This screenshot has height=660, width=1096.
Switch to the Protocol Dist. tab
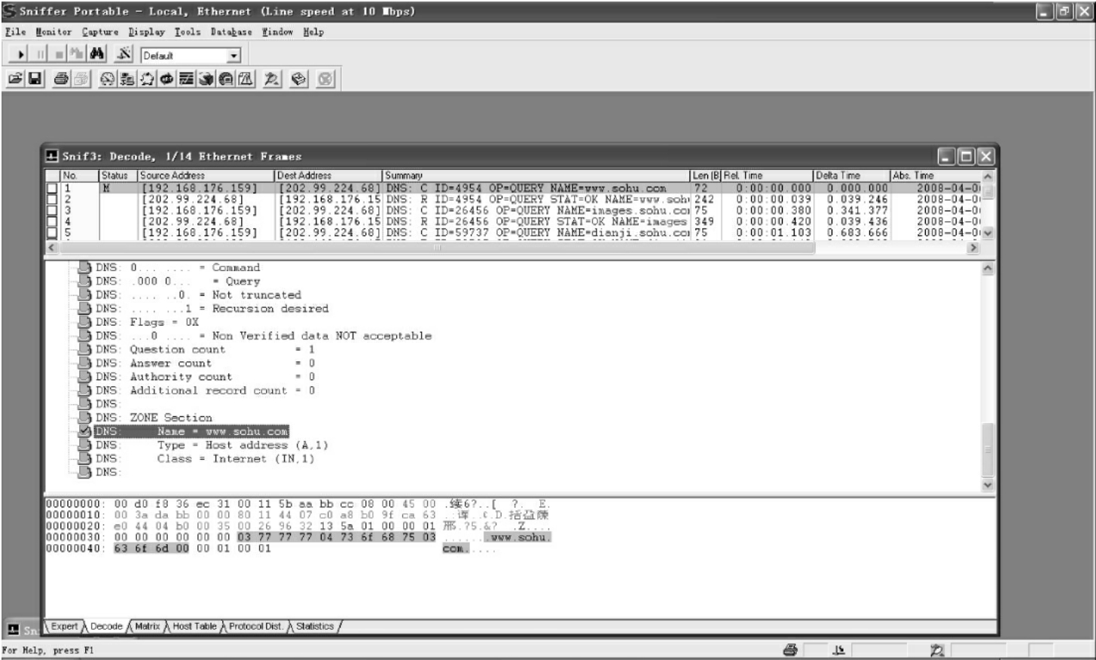[x=255, y=626]
